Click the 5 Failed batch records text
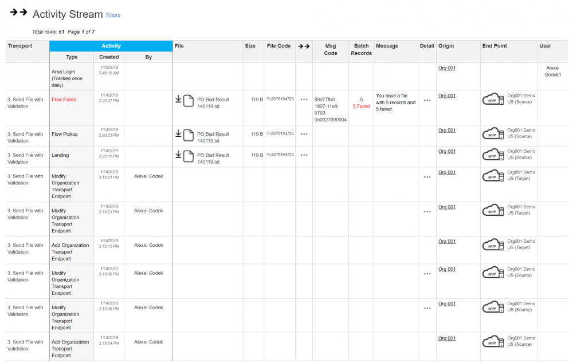The height and width of the screenshot is (363, 573). coord(361,106)
